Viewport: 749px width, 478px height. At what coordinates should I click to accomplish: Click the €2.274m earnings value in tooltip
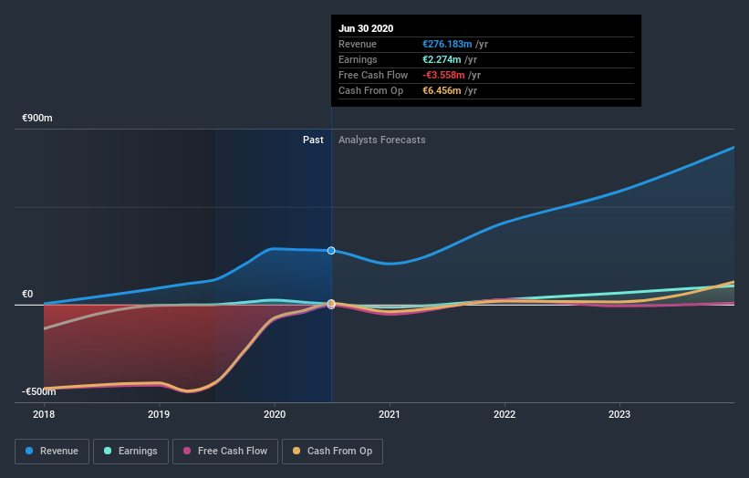tap(442, 59)
